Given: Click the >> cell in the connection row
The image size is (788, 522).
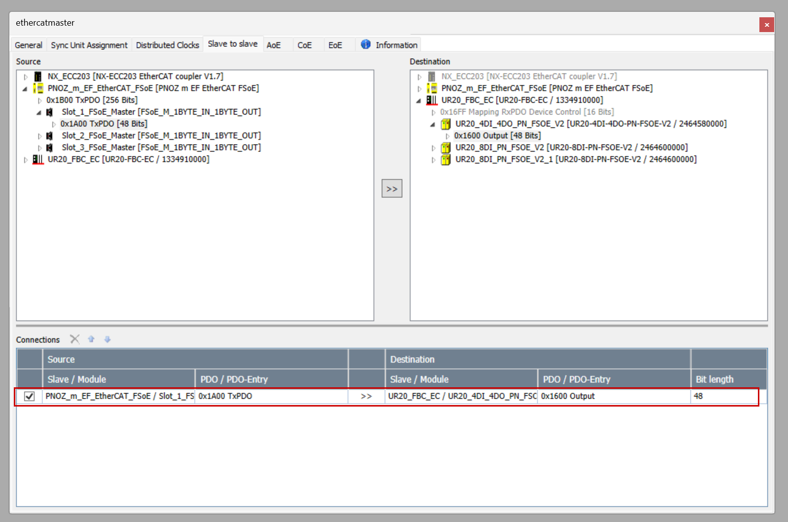Looking at the screenshot, I should 366,396.
